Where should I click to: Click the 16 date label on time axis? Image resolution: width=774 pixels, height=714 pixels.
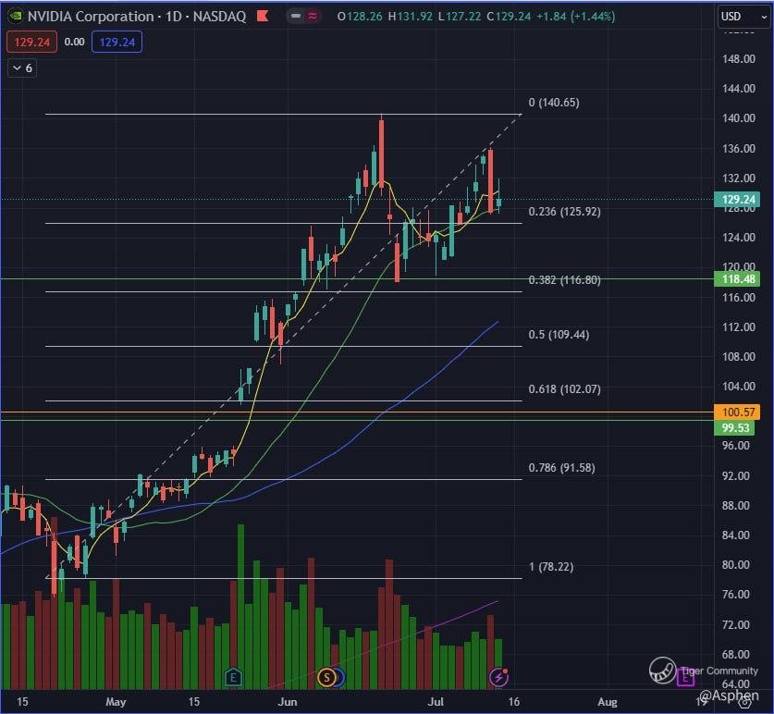click(x=514, y=702)
